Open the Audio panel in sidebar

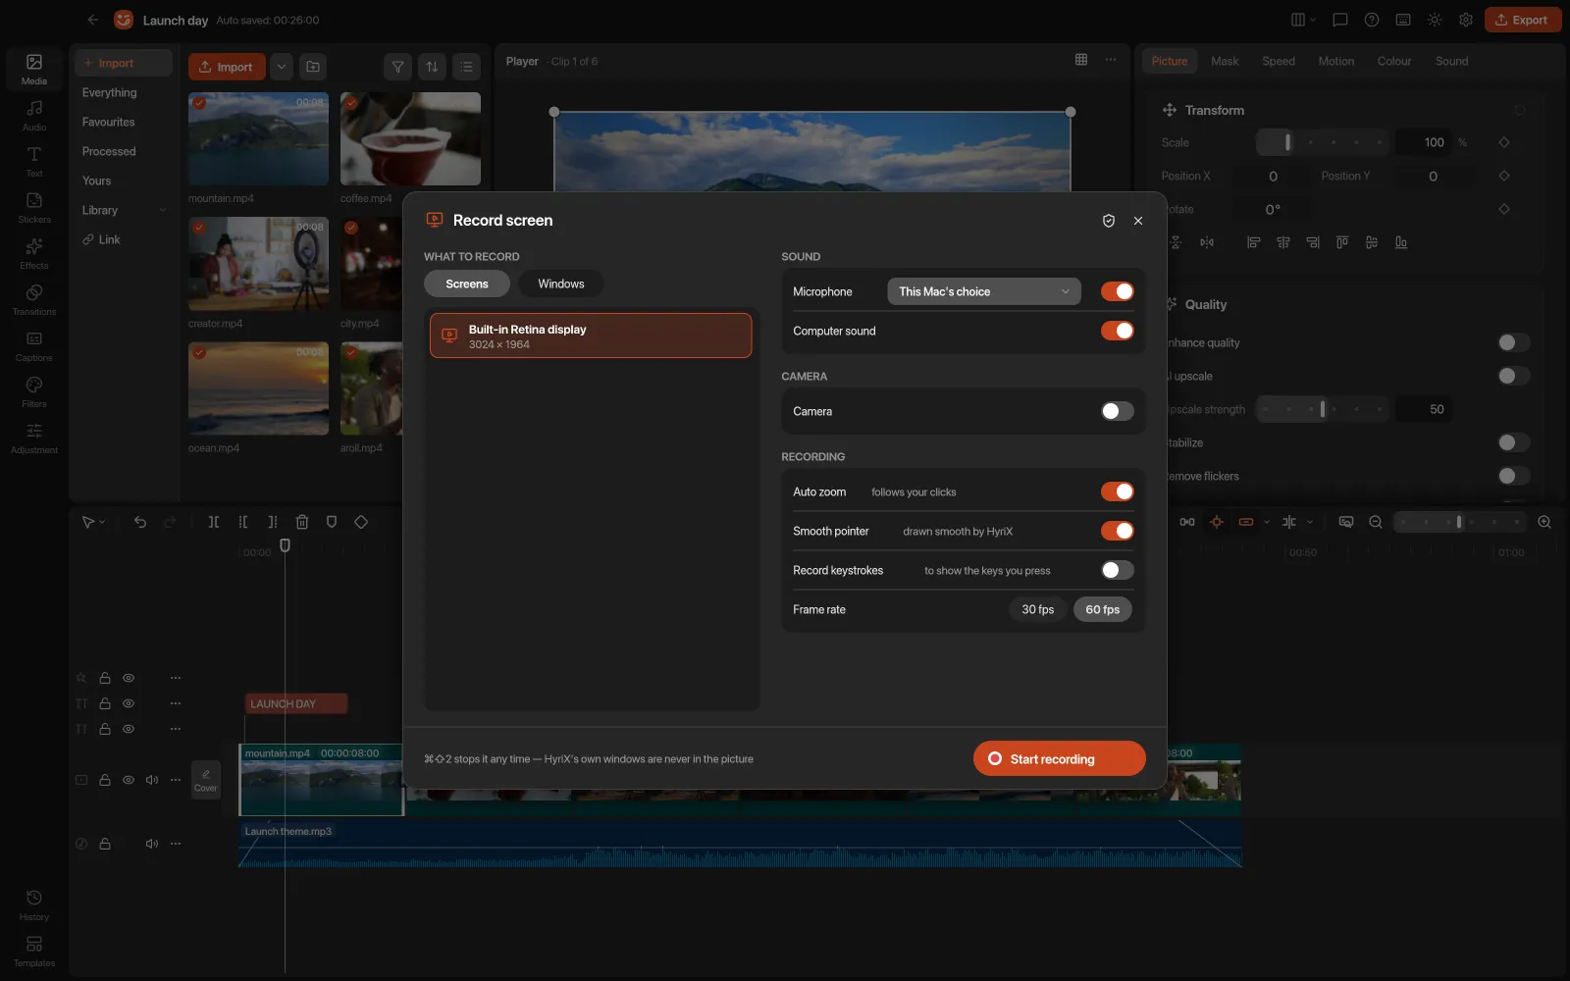(x=34, y=116)
